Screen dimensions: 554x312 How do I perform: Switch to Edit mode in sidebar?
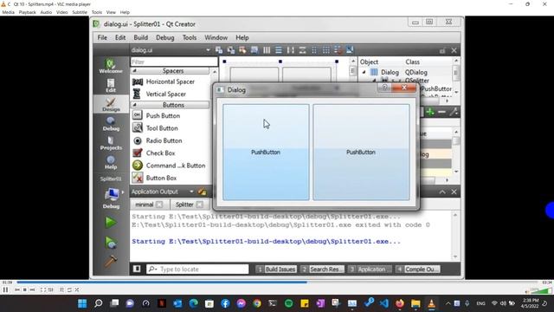(111, 85)
